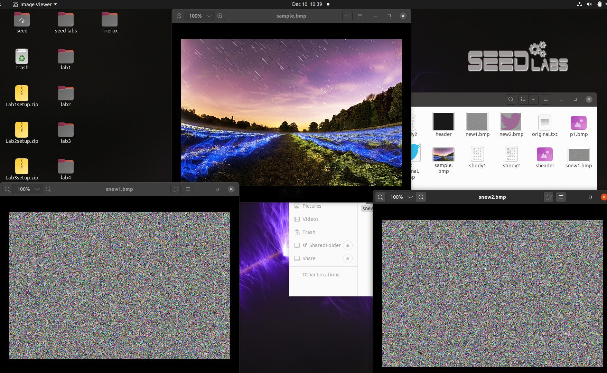This screenshot has height=373, width=607.
Task: Open hamburger menu in snew2.bmp window
Action: point(561,197)
